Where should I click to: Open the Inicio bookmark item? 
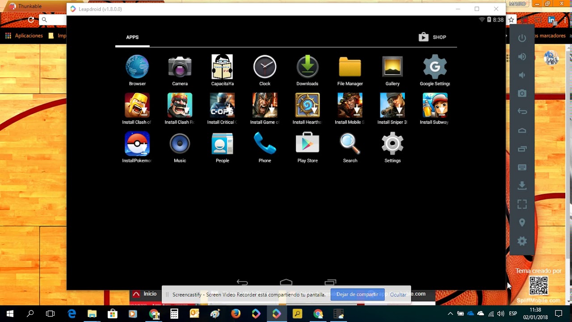click(x=145, y=294)
